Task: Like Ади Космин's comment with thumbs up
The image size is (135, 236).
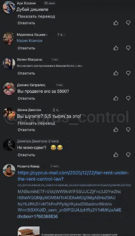Action: pyautogui.click(x=116, y=23)
